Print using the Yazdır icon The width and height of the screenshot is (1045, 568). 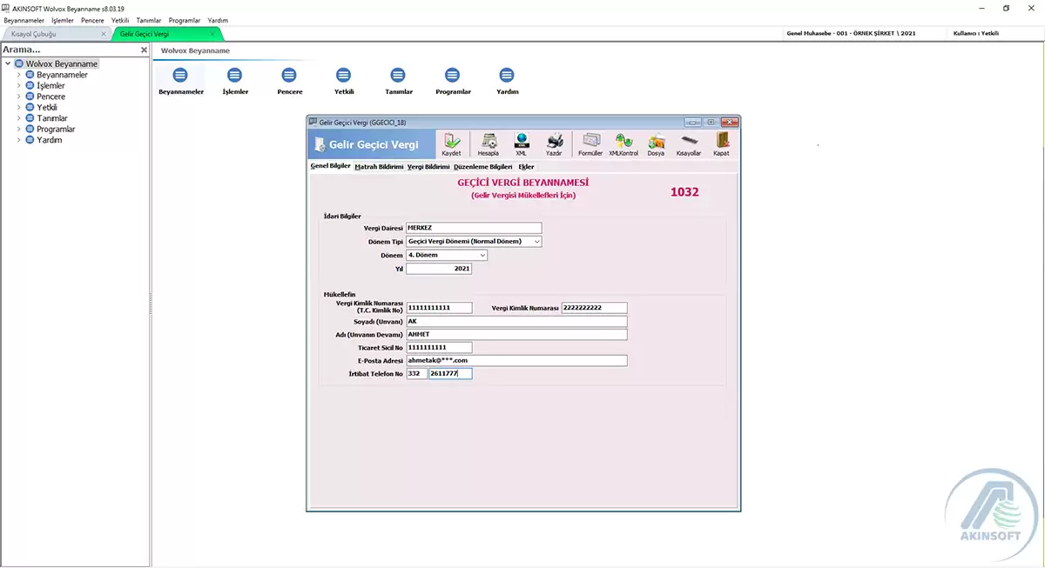pyautogui.click(x=554, y=141)
